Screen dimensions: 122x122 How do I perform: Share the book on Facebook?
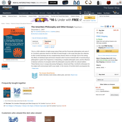pyautogui.click(x=108, y=26)
